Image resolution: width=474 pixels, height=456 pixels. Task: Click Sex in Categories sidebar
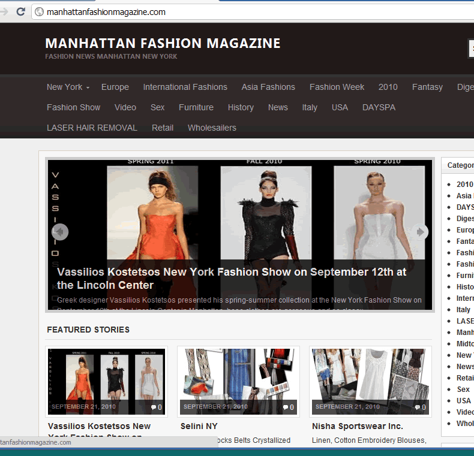pyautogui.click(x=463, y=389)
